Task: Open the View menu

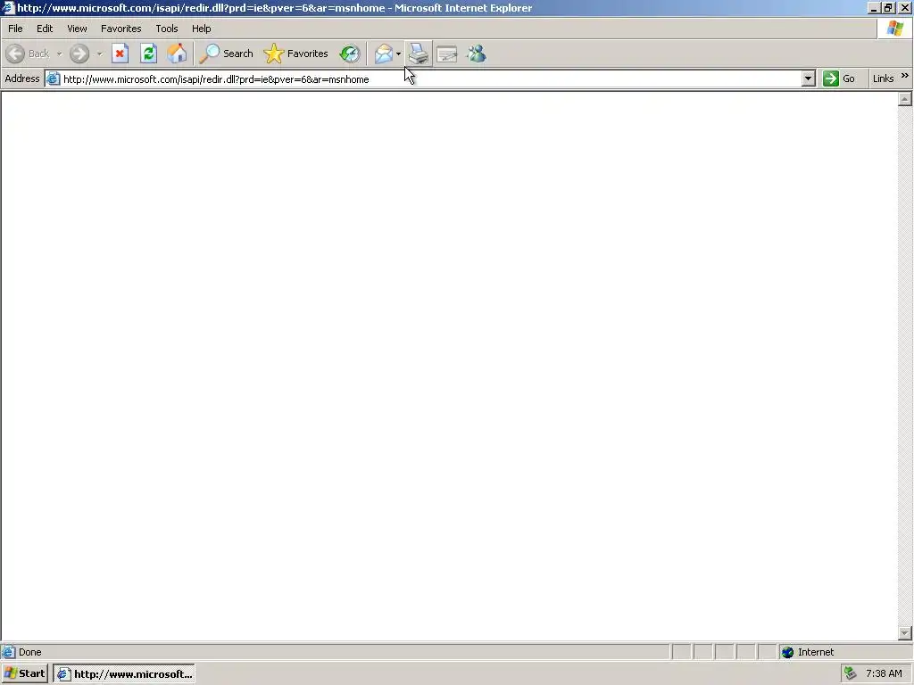Action: tap(77, 29)
